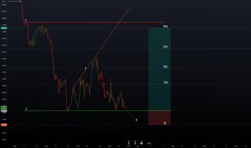This screenshot has width=251, height=148.
Task: Click the TP2 text label
Action: click(165, 67)
